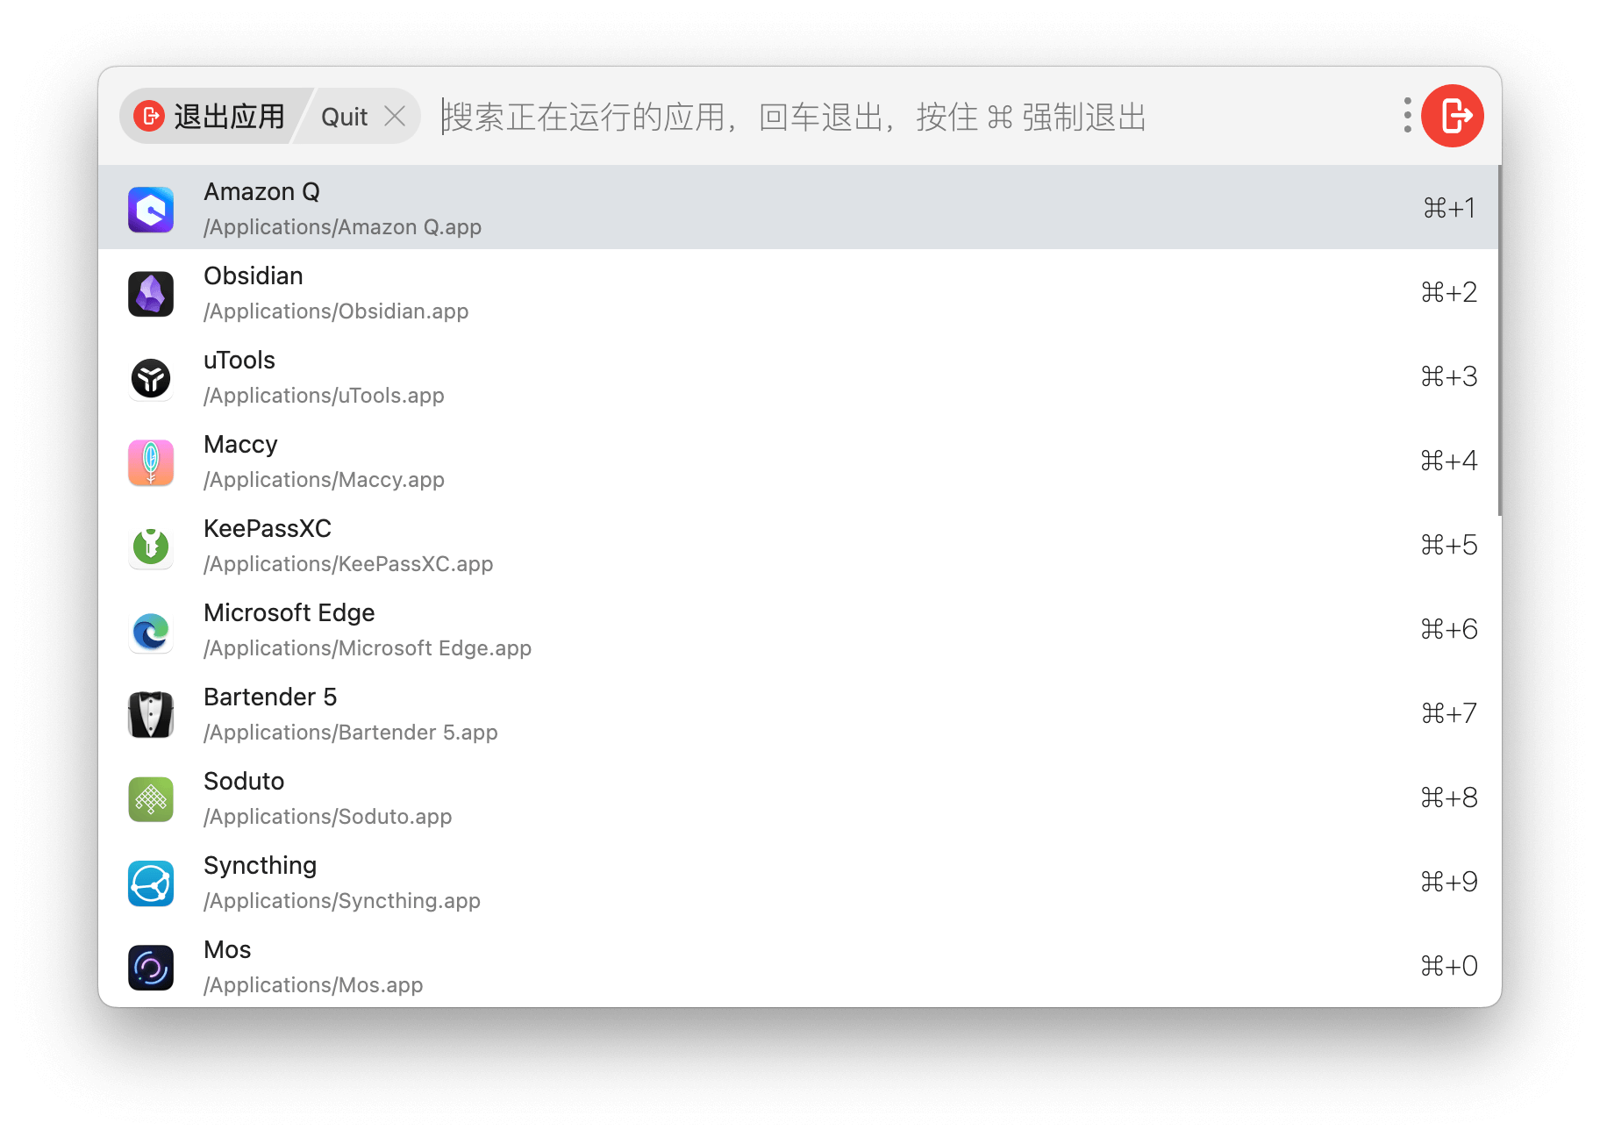The image size is (1600, 1137).
Task: Click the ⌘+5 shortcut label
Action: click(x=1449, y=545)
